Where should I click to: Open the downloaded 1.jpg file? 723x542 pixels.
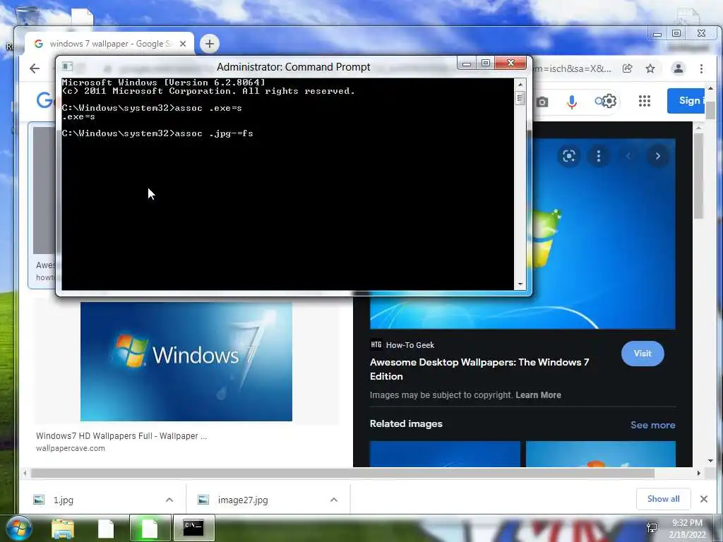[63, 500]
